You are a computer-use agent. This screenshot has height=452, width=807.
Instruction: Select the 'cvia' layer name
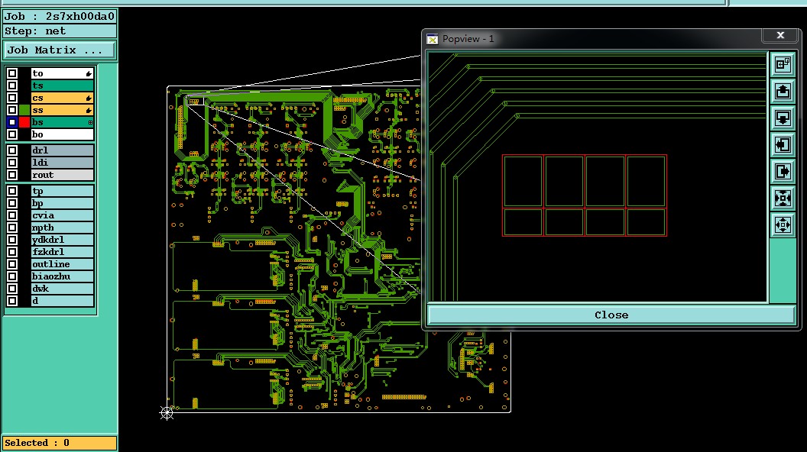click(62, 215)
